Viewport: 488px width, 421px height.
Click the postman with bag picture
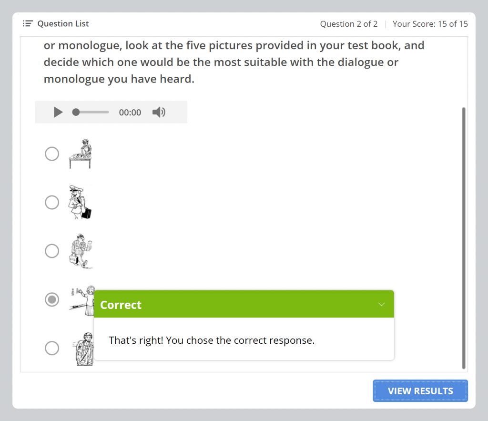pyautogui.click(x=80, y=202)
